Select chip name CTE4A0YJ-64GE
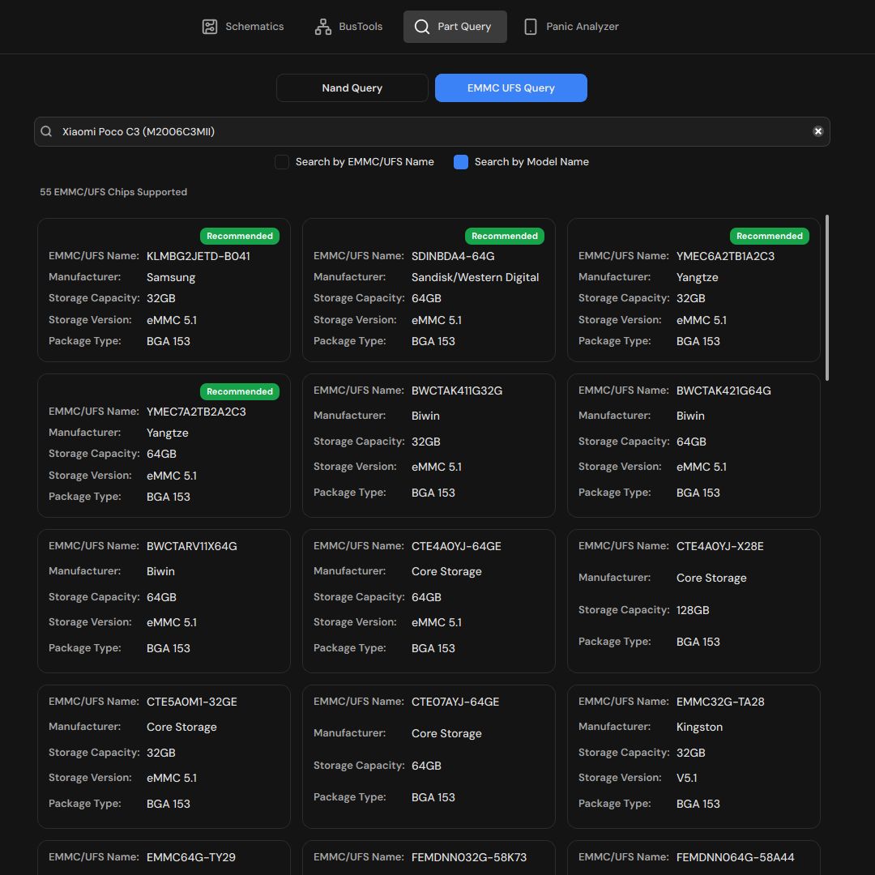875x875 pixels. pyautogui.click(x=456, y=546)
